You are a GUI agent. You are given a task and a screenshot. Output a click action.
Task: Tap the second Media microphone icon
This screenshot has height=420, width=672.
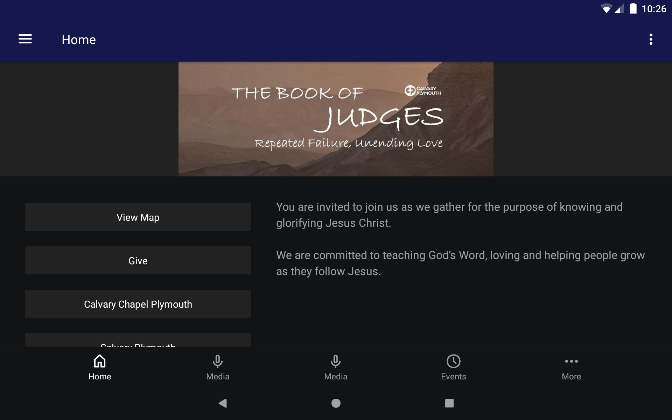pos(336,361)
